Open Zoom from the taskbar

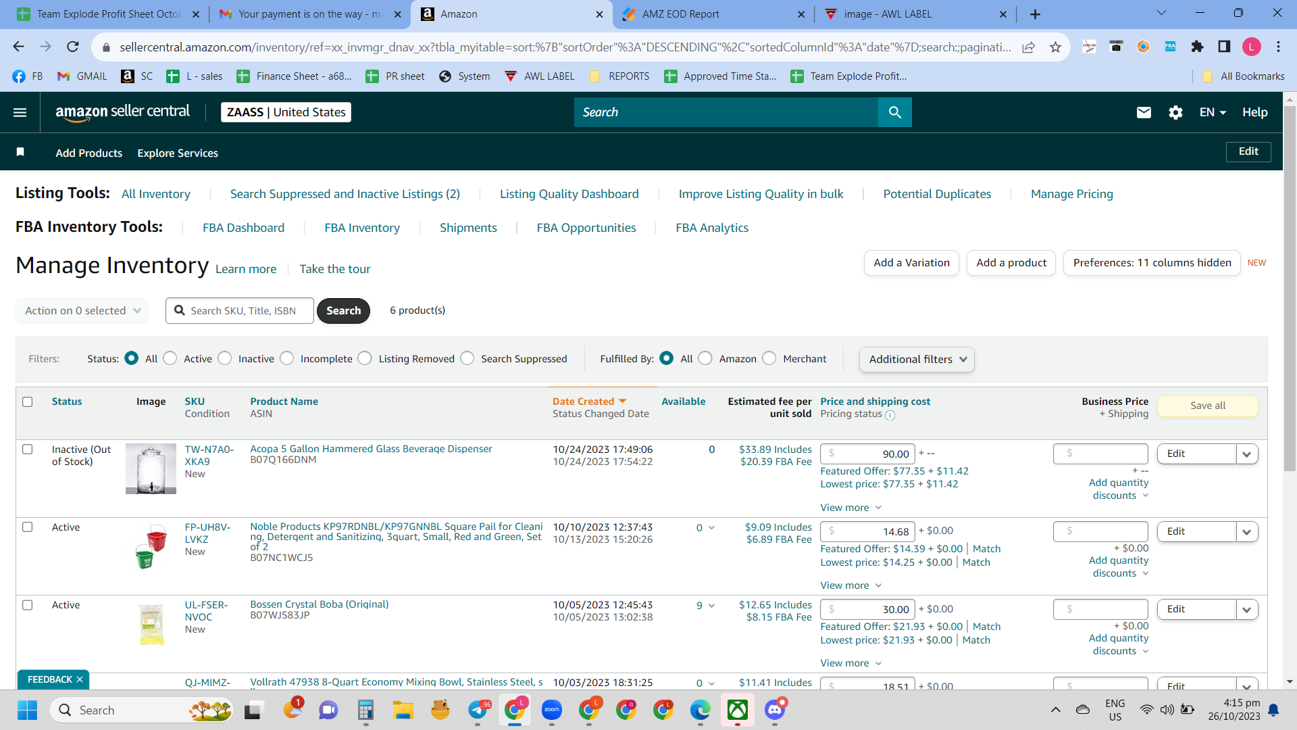click(x=552, y=710)
